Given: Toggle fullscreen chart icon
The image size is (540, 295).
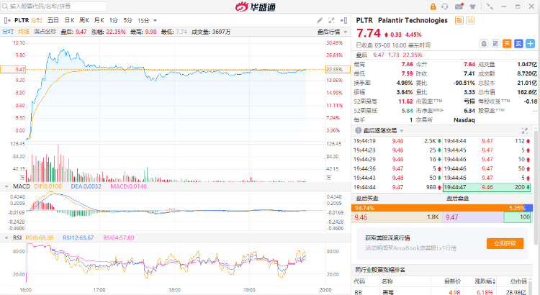Looking at the screenshot, I should pos(331,20).
